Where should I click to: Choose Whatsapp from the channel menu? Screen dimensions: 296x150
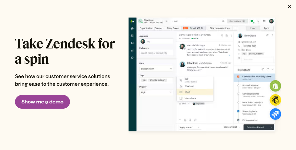pyautogui.click(x=195, y=86)
